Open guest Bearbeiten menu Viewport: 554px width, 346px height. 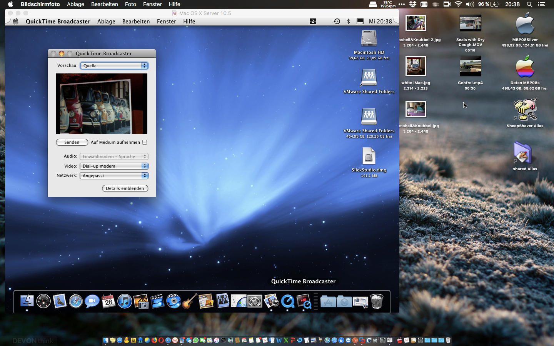click(136, 22)
